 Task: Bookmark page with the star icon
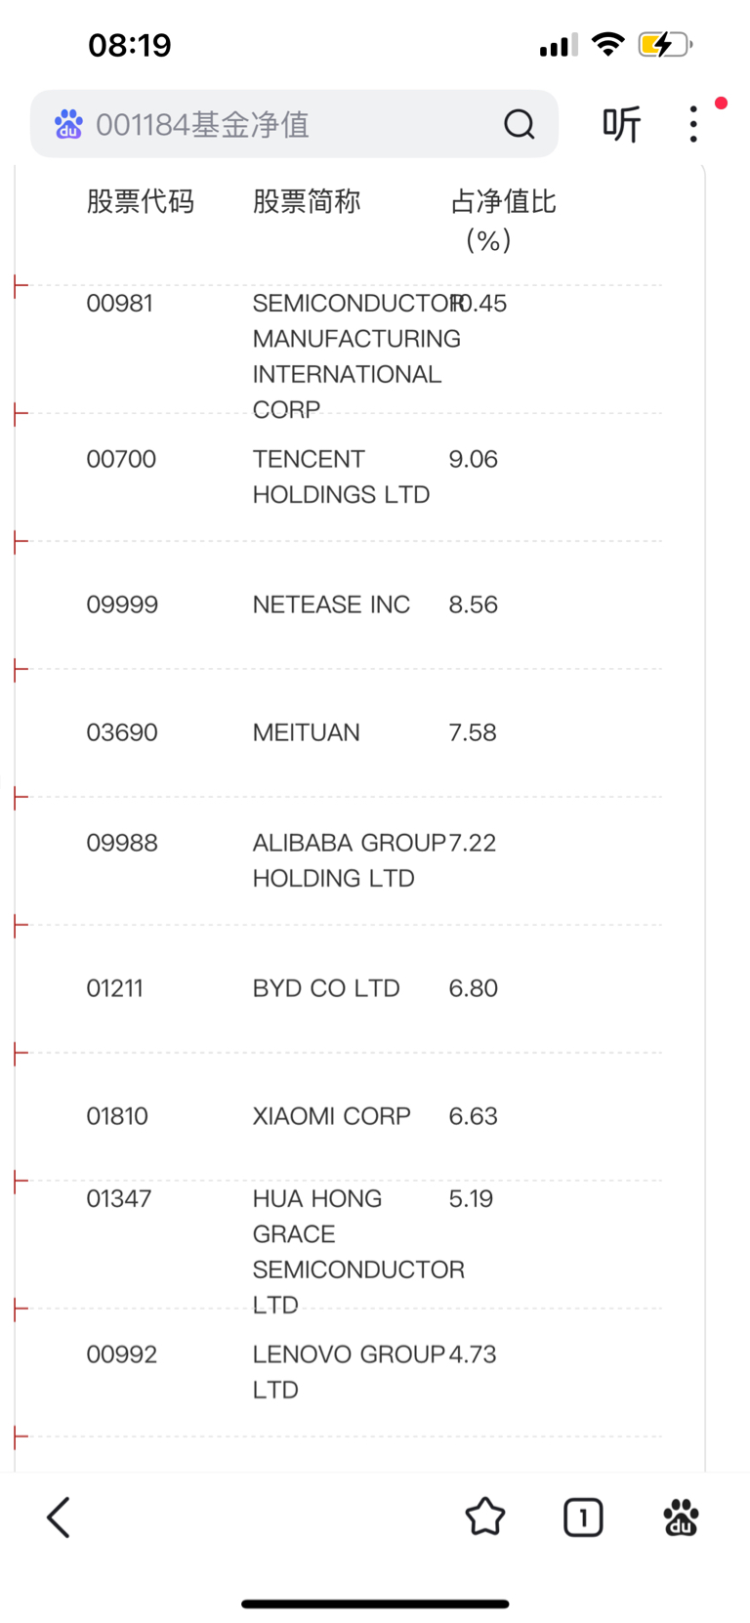pos(484,1518)
